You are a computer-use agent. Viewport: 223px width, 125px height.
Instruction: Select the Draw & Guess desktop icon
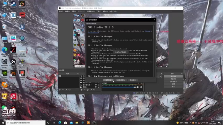click(13, 86)
